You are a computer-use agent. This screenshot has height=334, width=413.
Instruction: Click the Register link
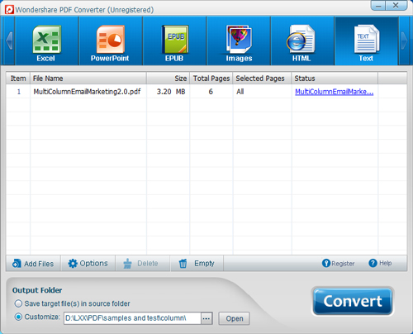338,264
